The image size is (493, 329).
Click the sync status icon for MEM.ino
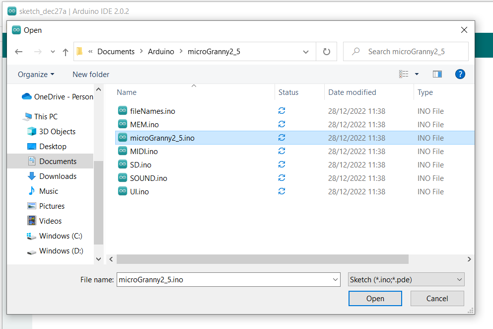[x=282, y=124]
